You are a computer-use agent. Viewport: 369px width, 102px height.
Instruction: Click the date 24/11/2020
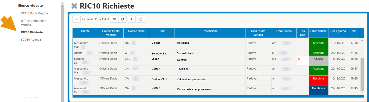(338, 89)
